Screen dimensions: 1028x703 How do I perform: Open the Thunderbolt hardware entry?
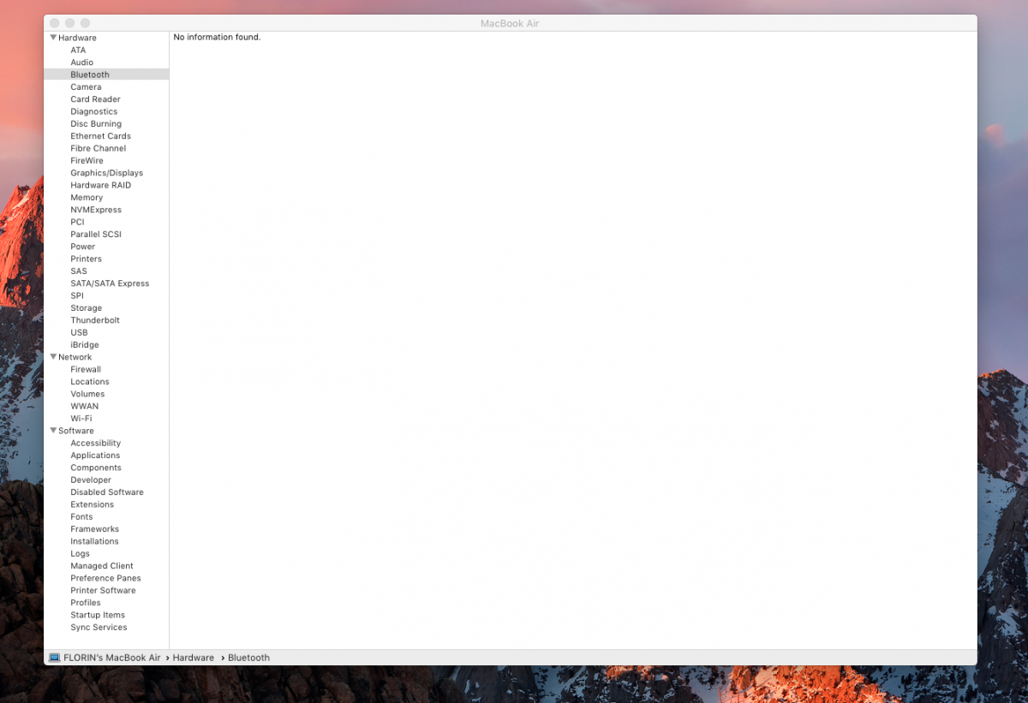[95, 320]
